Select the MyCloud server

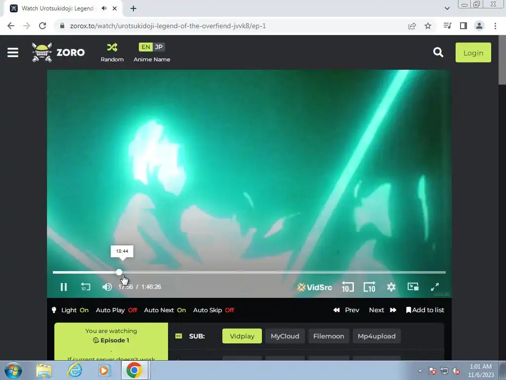(x=285, y=336)
